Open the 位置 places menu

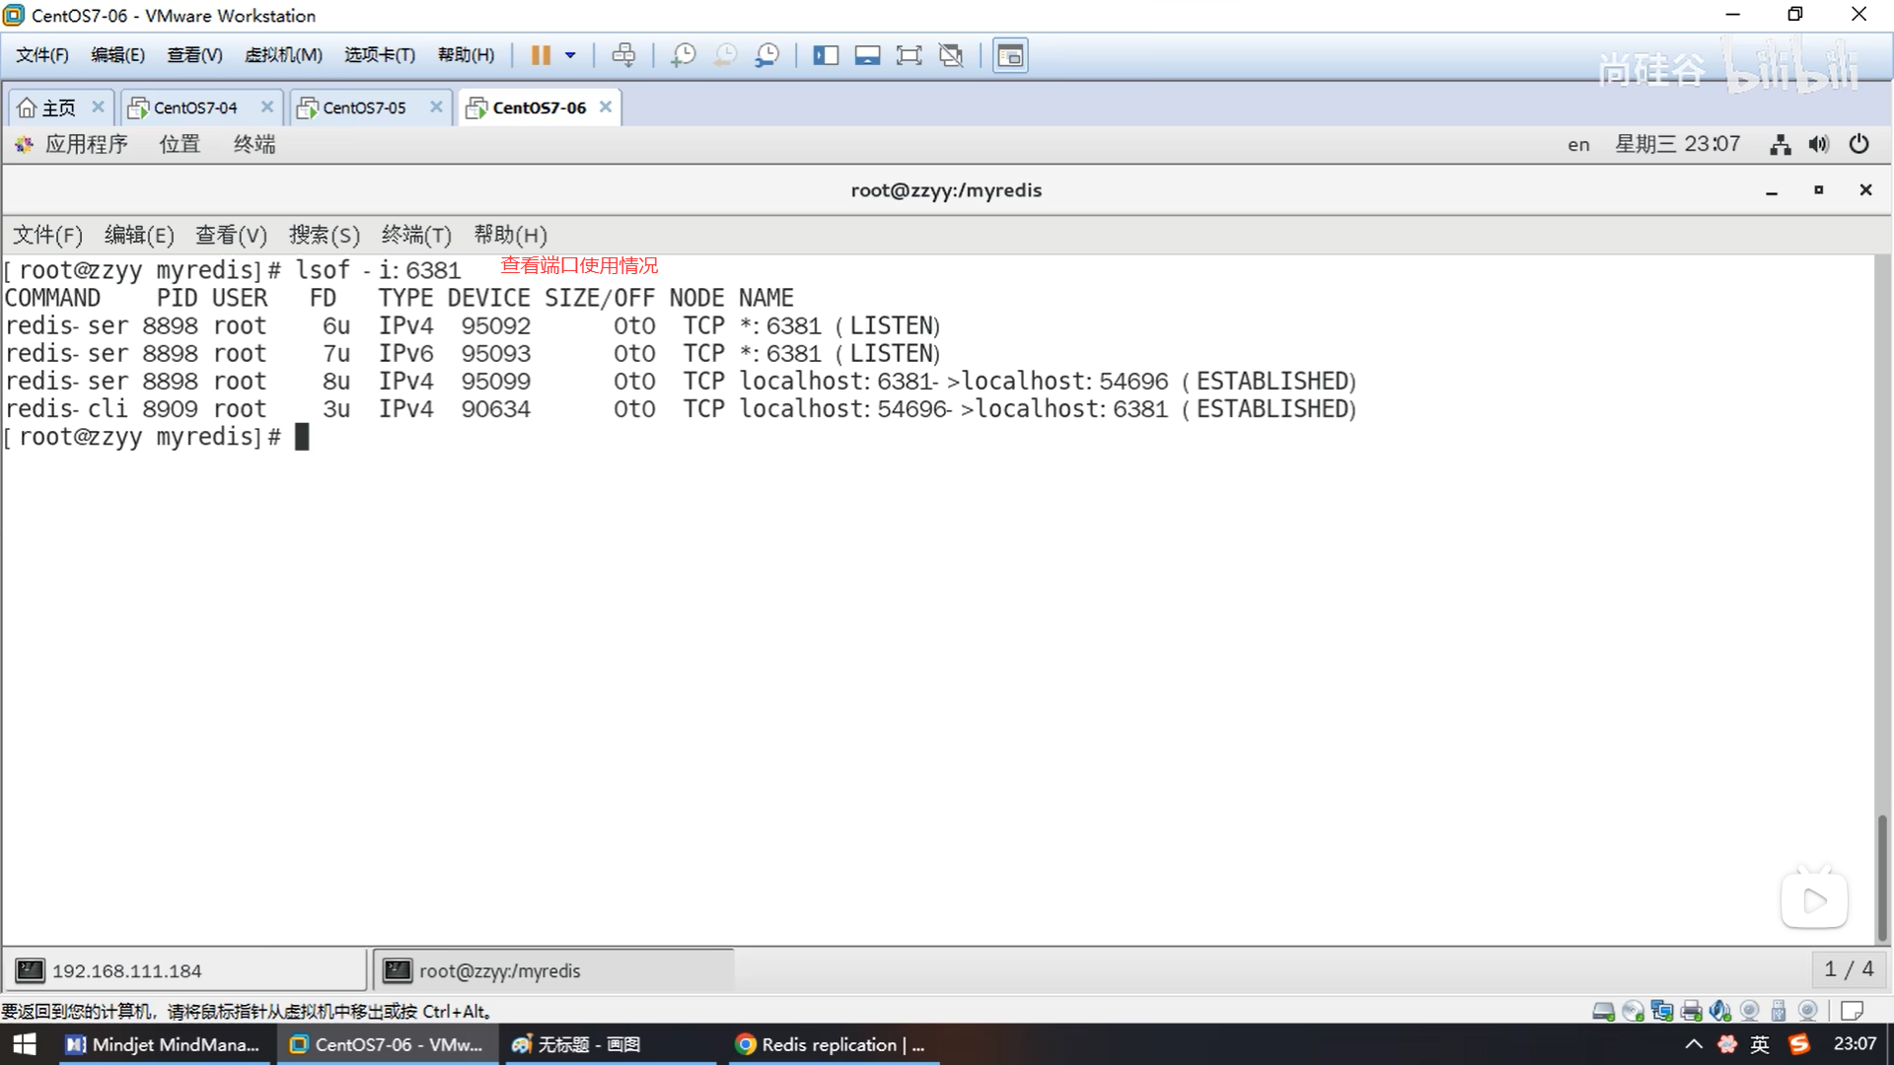[180, 144]
